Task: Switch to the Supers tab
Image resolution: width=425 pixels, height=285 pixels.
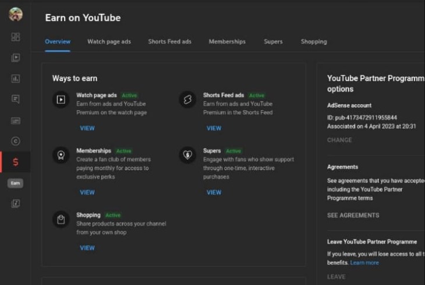Action: tap(273, 41)
